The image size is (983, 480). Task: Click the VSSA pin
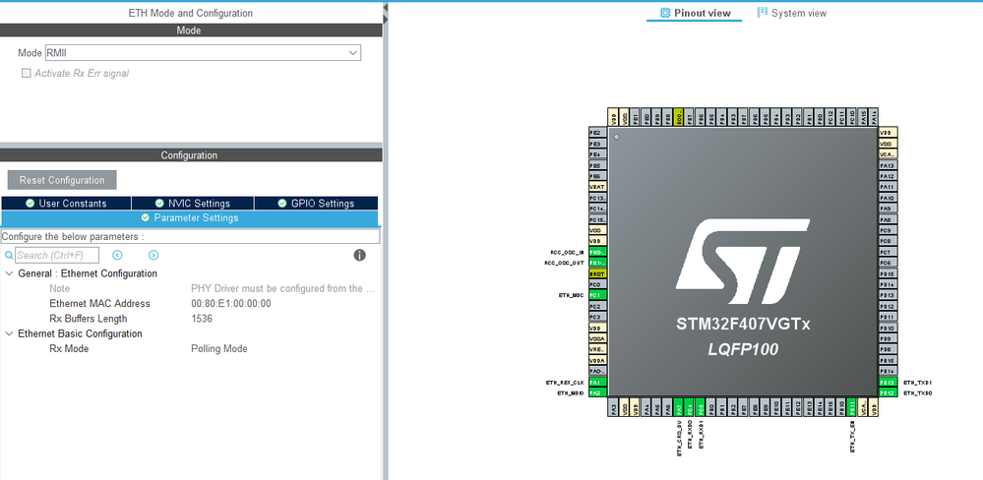coord(598,339)
